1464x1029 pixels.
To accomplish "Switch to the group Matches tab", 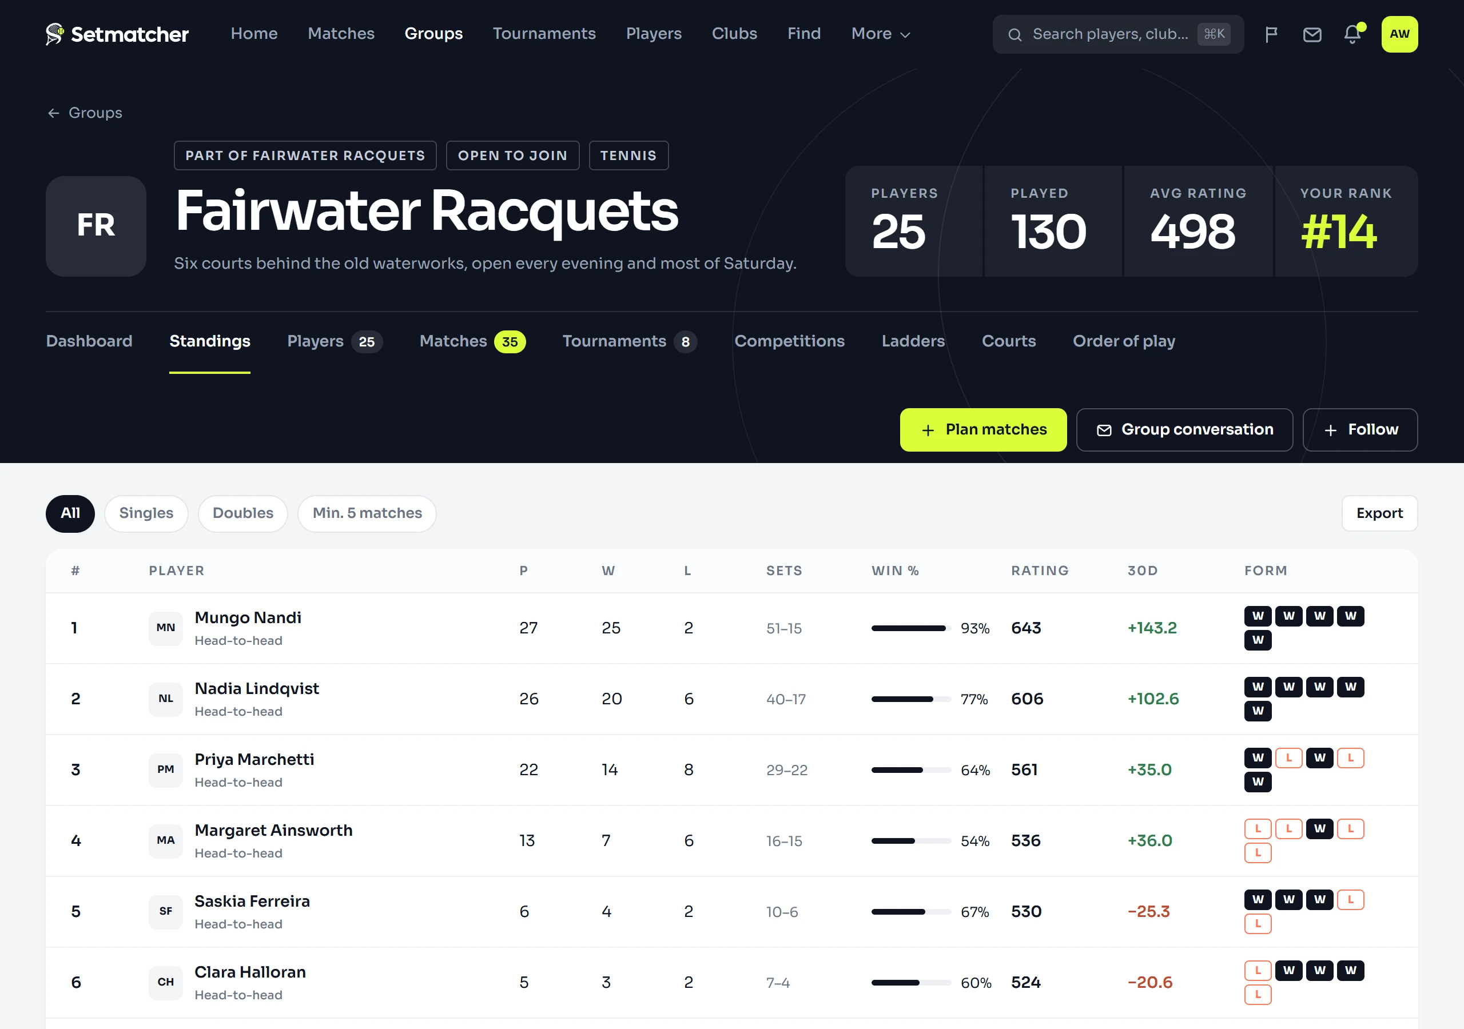I will click(472, 341).
